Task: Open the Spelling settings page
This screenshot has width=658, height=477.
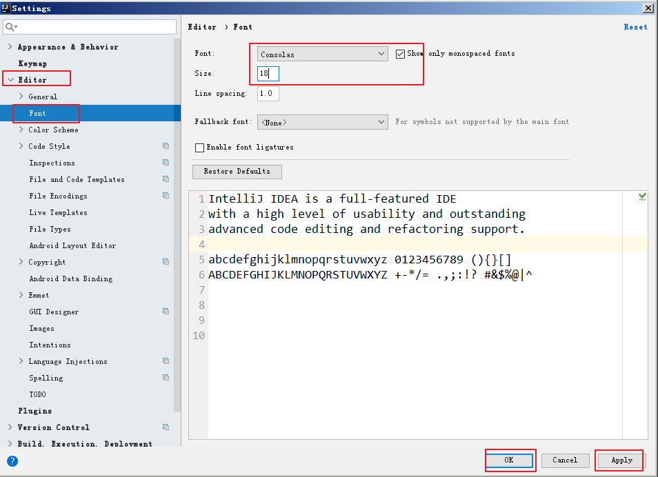Action: tap(46, 378)
